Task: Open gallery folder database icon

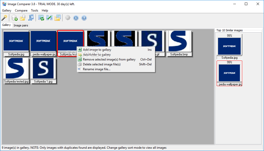Action: [x=23, y=18]
